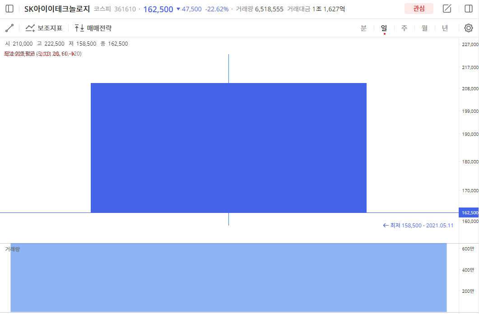Toggle the right side panel icon
This screenshot has width=479, height=314.
[x=469, y=9]
